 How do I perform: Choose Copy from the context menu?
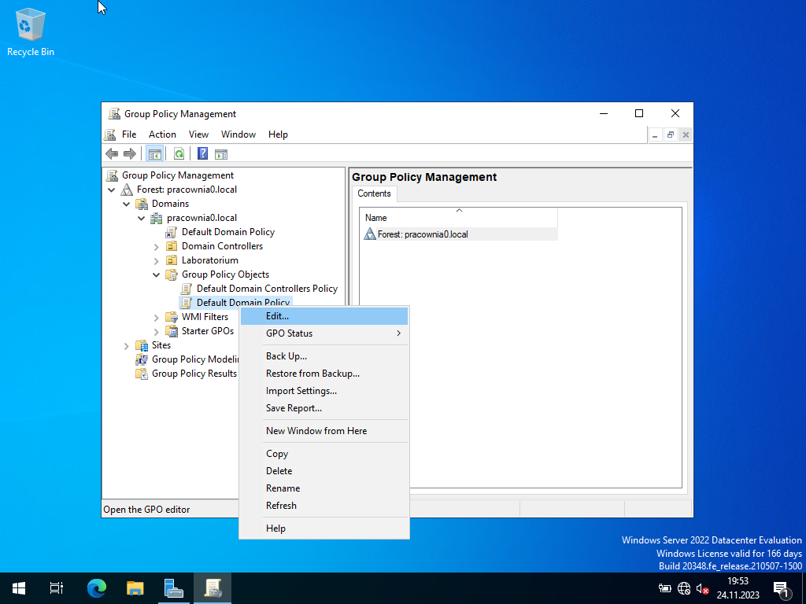click(324, 454)
